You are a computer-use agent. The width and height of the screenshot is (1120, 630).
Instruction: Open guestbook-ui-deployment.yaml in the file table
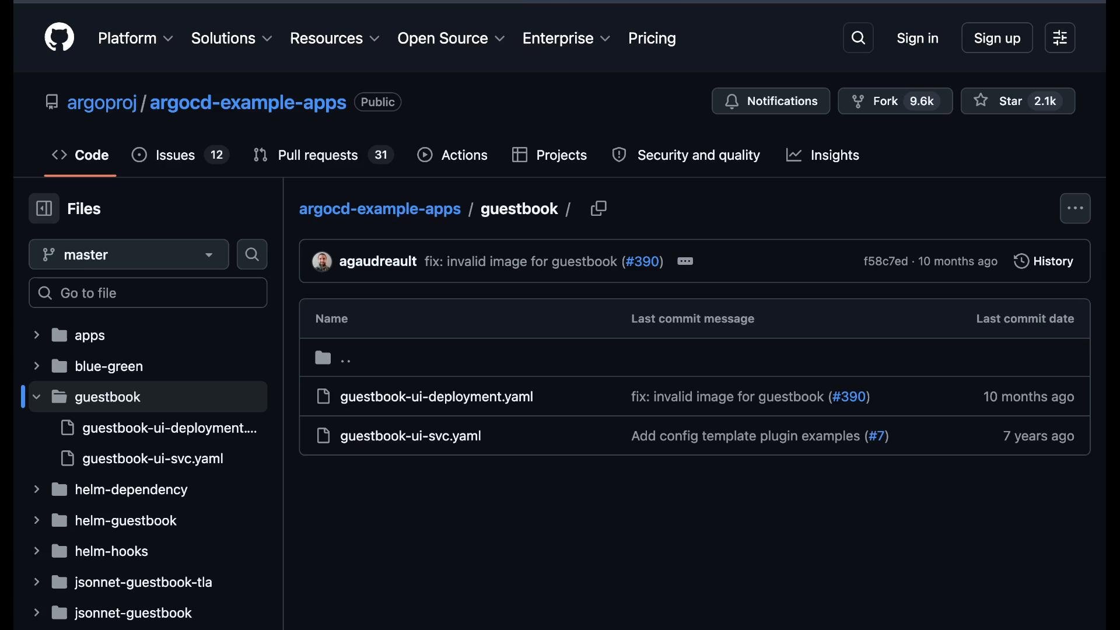(436, 397)
